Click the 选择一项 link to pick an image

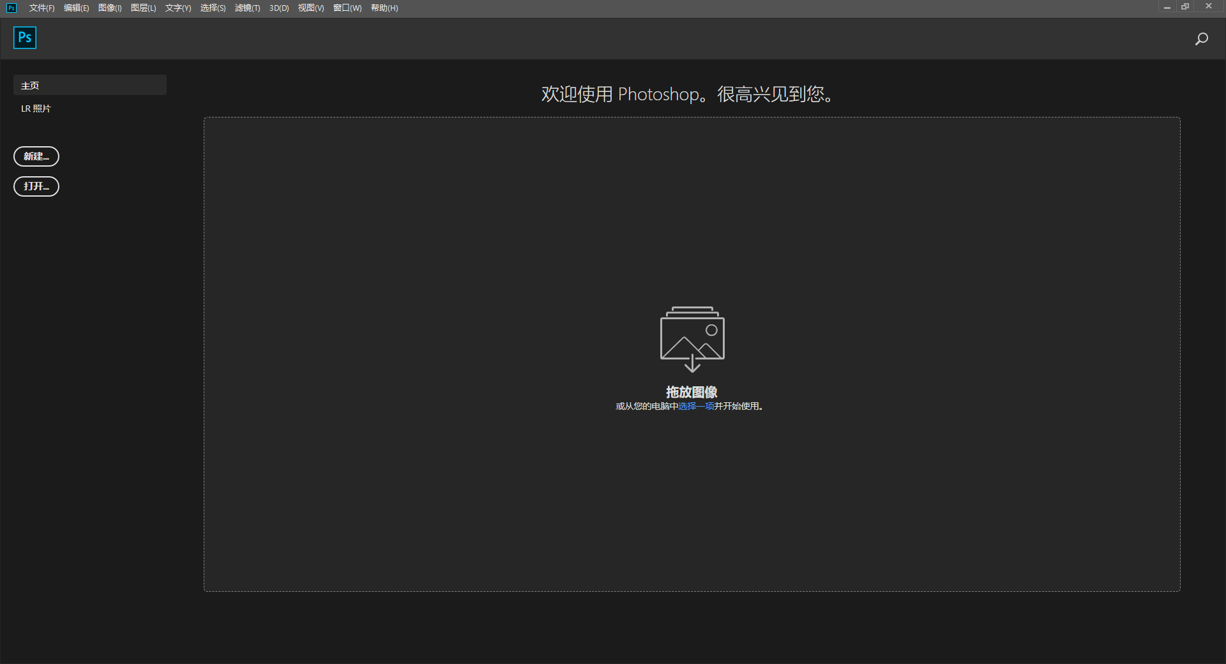click(x=695, y=405)
